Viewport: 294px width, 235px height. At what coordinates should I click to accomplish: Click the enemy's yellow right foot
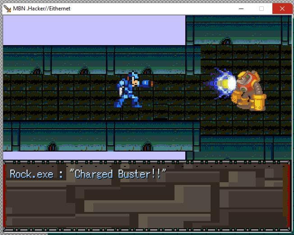point(258,102)
